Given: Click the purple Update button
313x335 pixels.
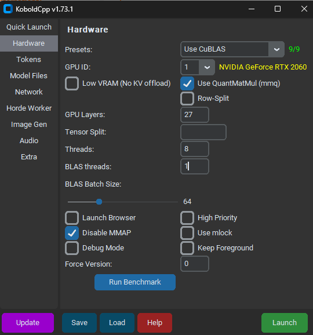Looking at the screenshot, I should [x=28, y=323].
